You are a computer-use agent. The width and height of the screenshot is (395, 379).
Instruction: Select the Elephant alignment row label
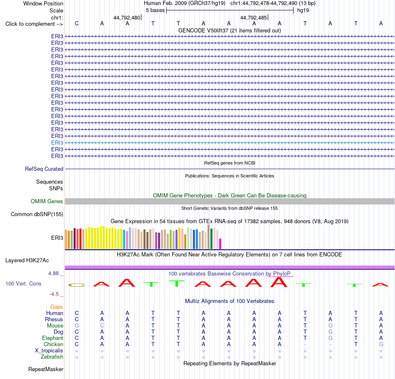(52, 338)
